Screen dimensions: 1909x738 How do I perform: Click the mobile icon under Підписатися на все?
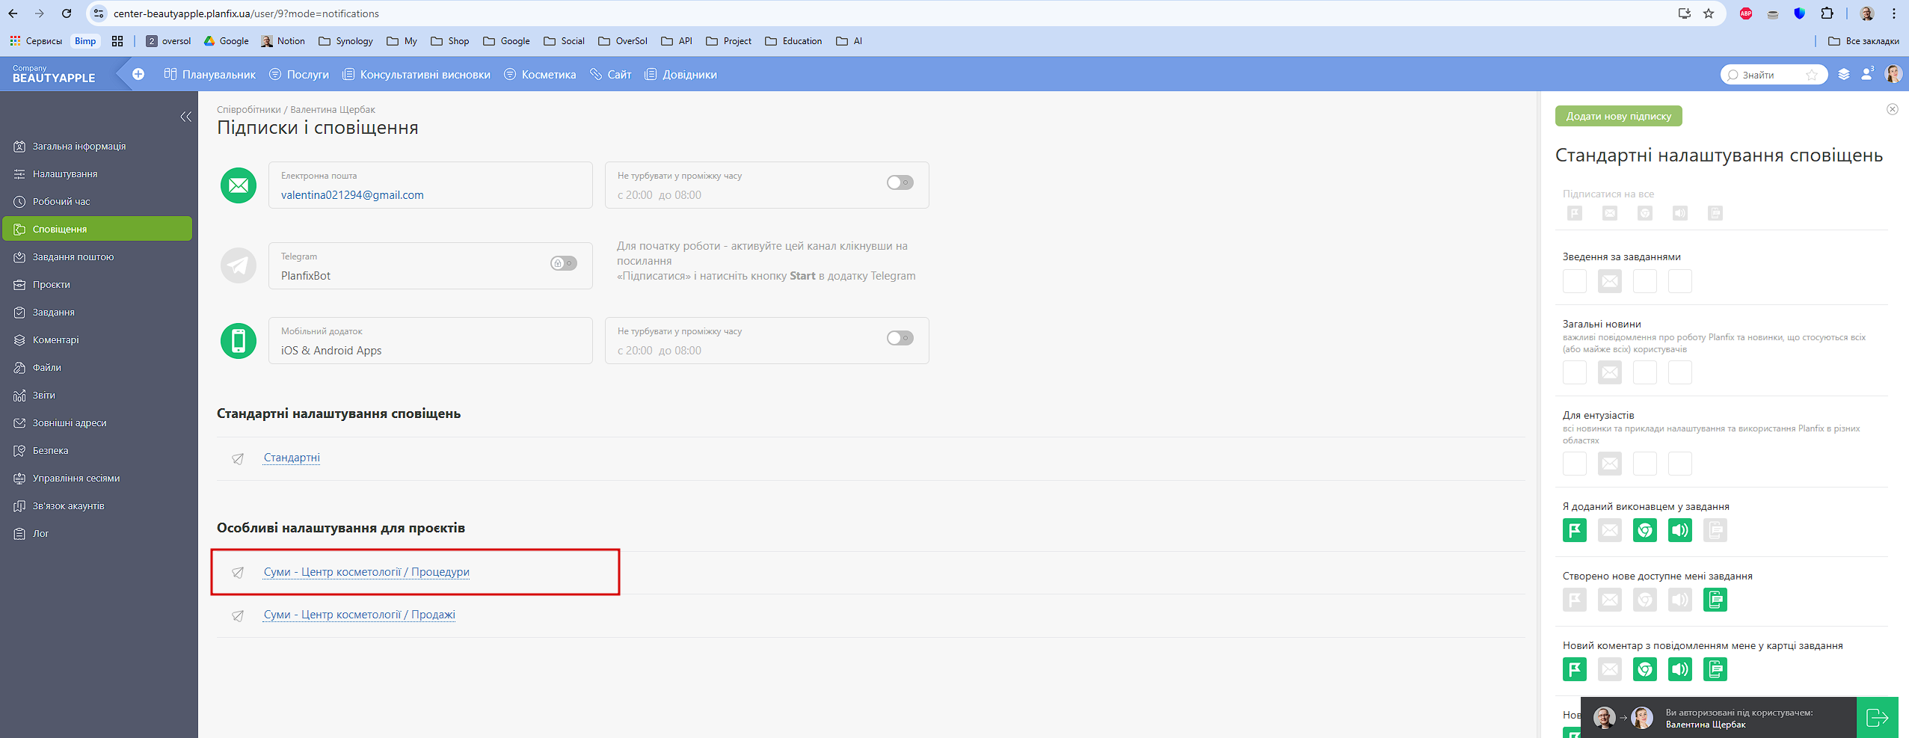[x=1715, y=213]
